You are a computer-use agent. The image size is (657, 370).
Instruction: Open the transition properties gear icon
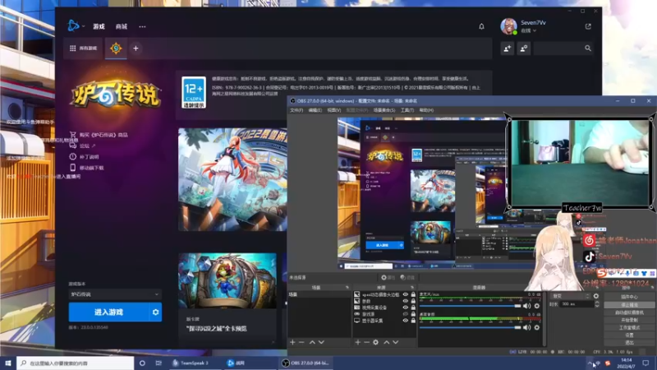click(x=596, y=296)
